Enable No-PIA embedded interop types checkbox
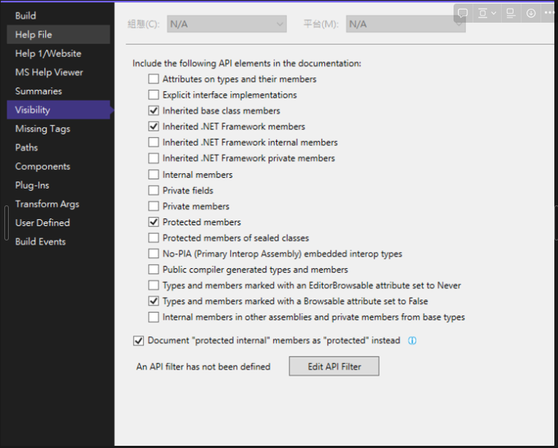Image resolution: width=558 pixels, height=448 pixels. coord(153,254)
